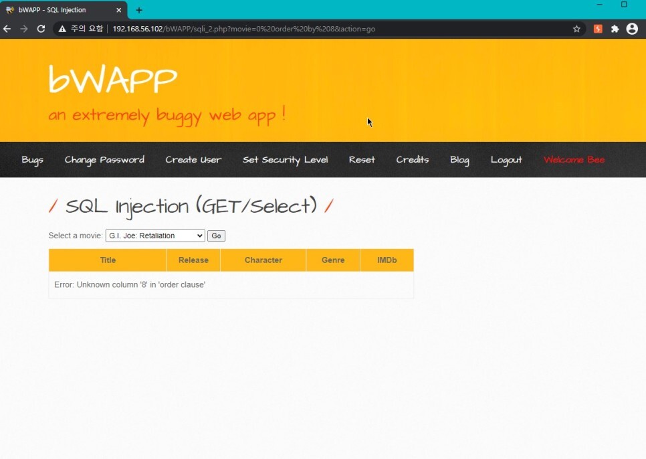Click the Character column header
The image size is (646, 459).
[x=263, y=260]
